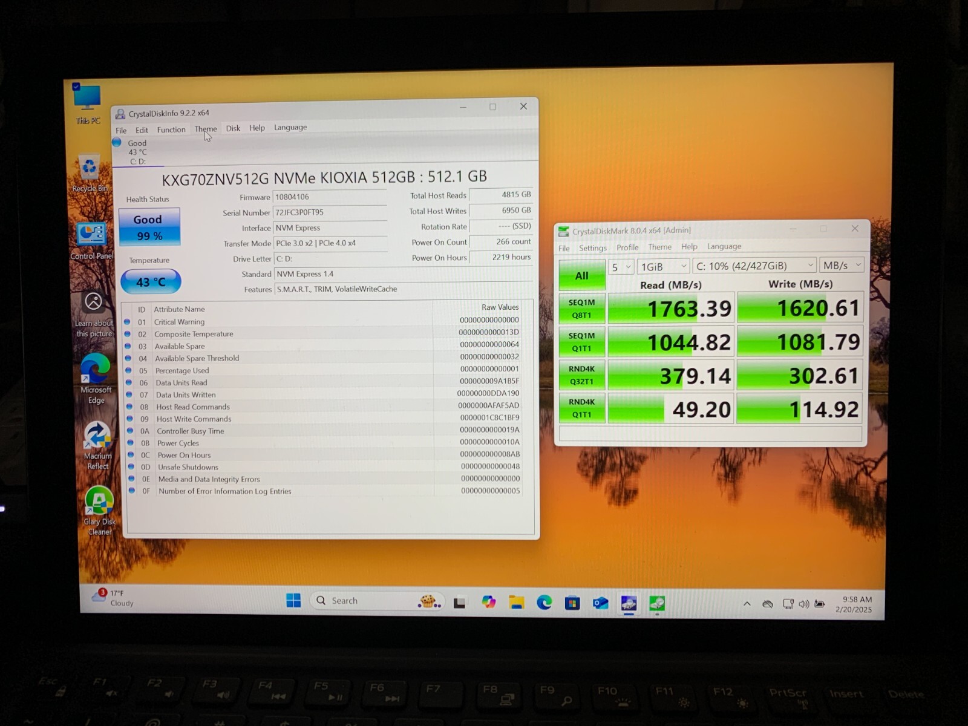This screenshot has width=968, height=726.
Task: Click the Windows Start button
Action: pos(293,600)
